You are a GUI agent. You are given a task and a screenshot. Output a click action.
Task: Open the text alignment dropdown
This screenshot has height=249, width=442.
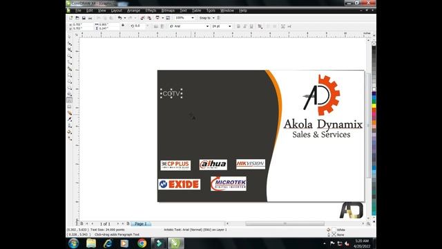(260, 26)
